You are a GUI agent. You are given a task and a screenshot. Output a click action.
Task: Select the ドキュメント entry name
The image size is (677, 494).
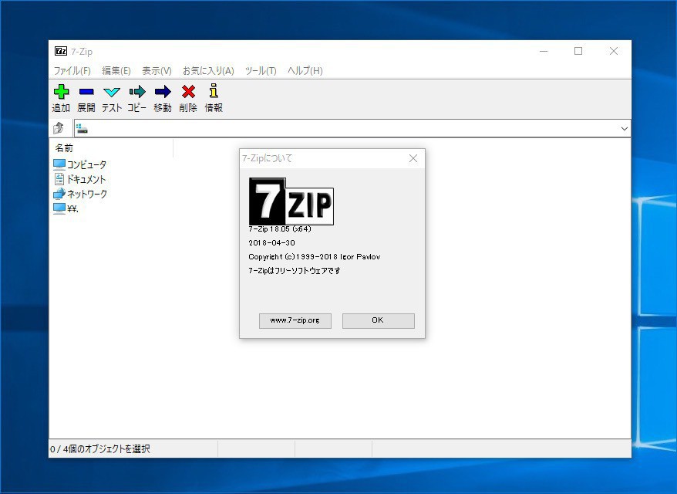pos(86,179)
